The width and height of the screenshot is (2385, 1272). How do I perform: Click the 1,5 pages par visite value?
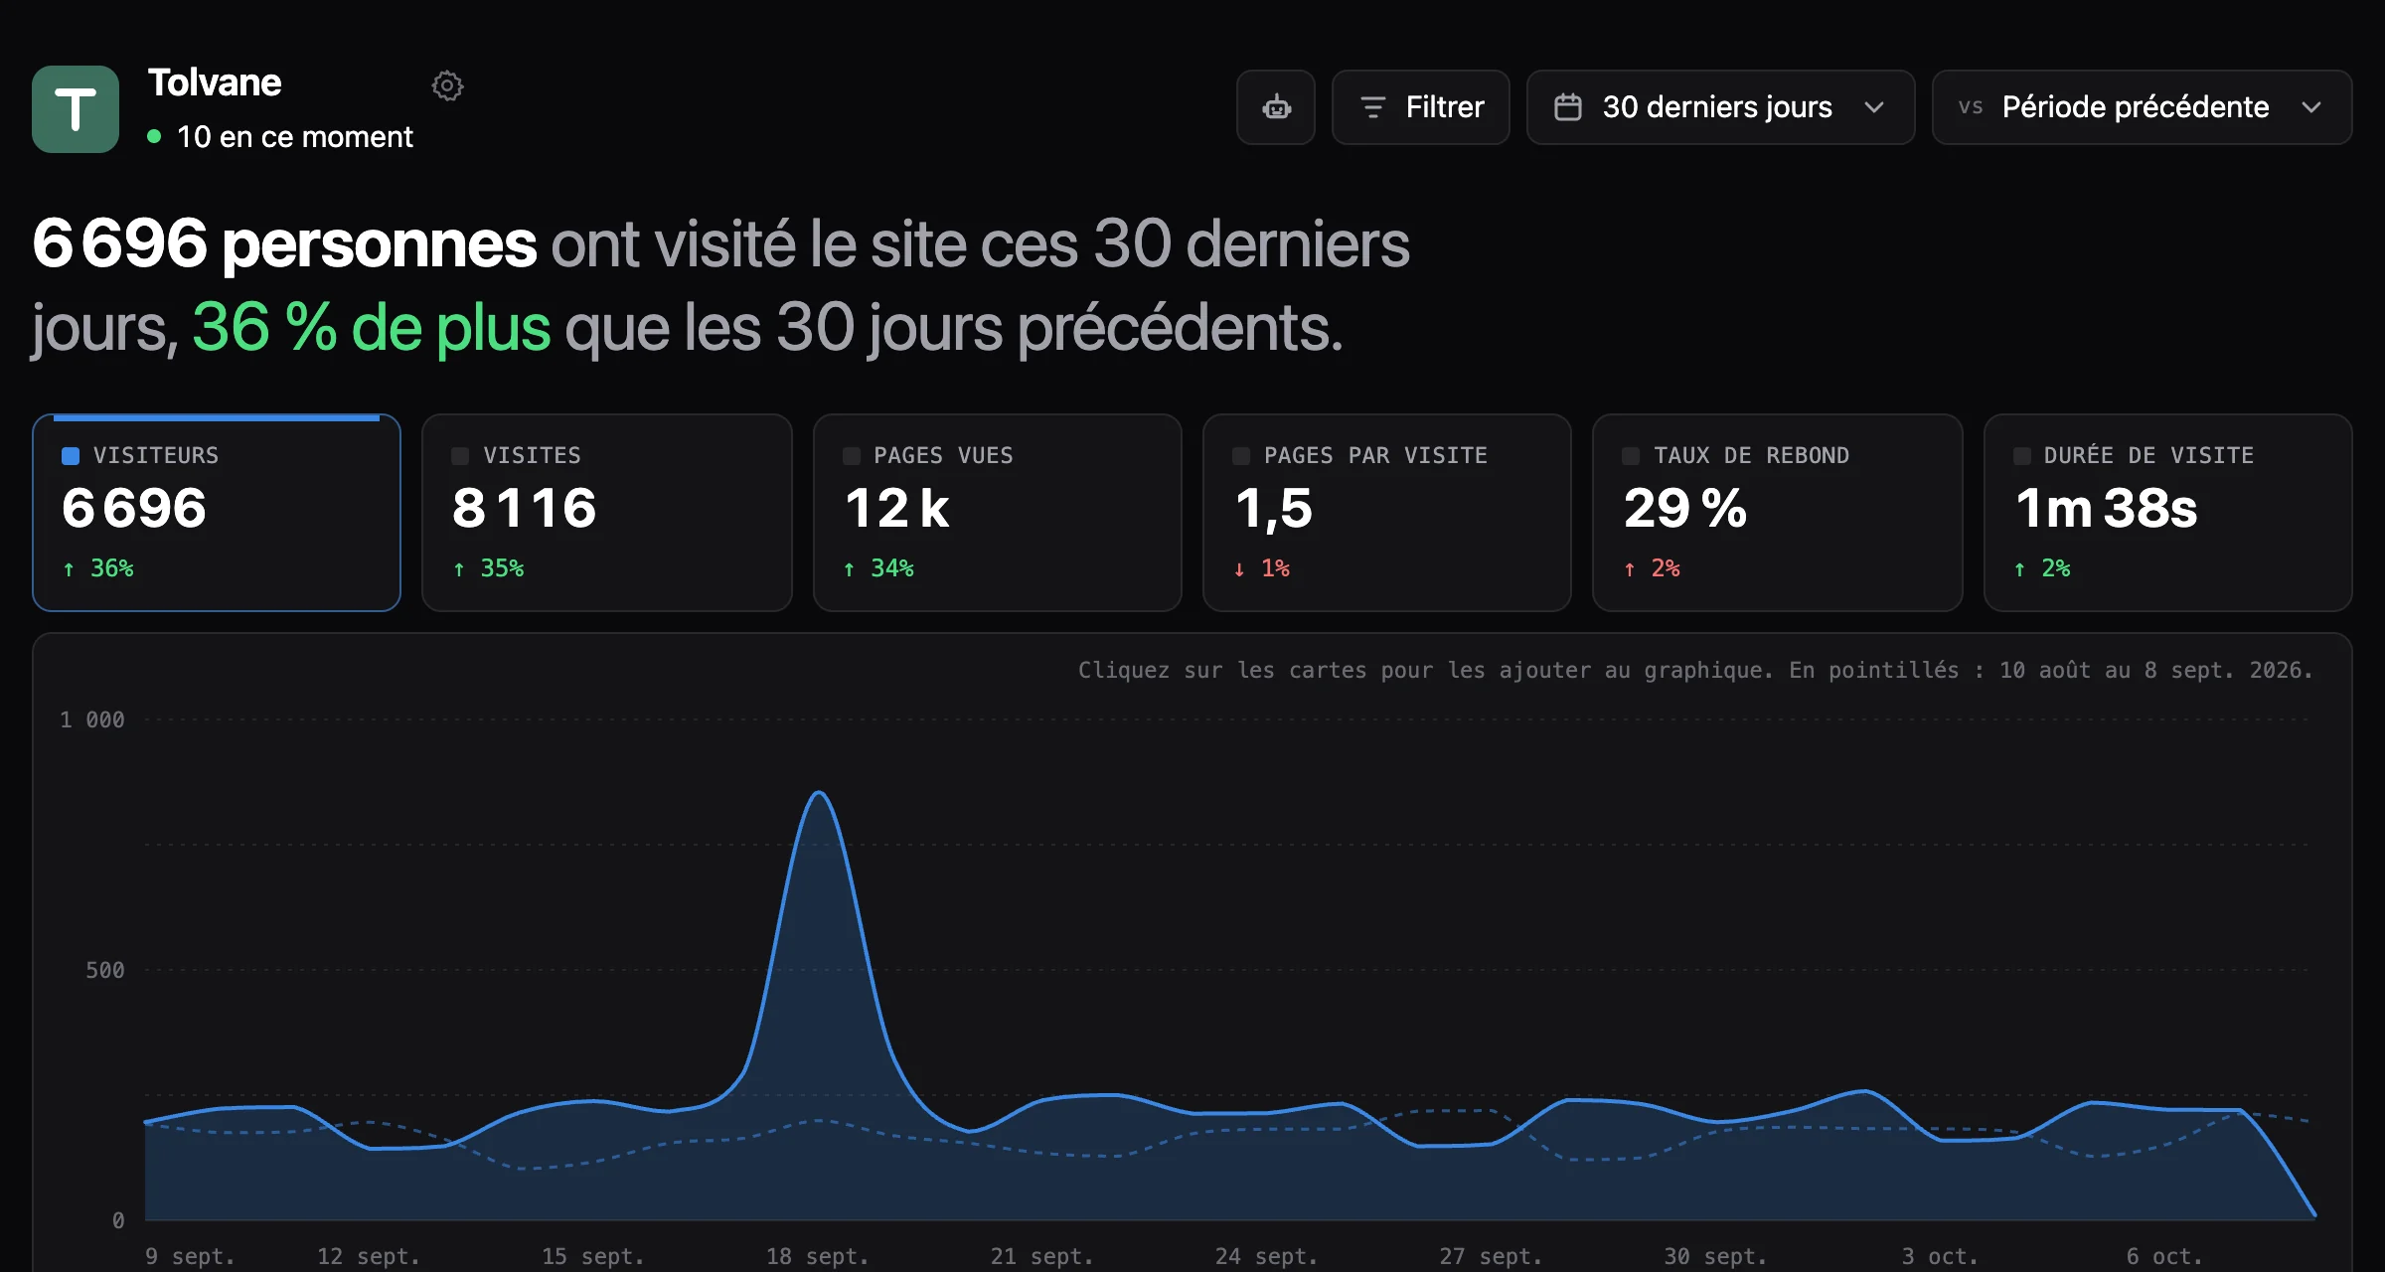(x=1274, y=509)
